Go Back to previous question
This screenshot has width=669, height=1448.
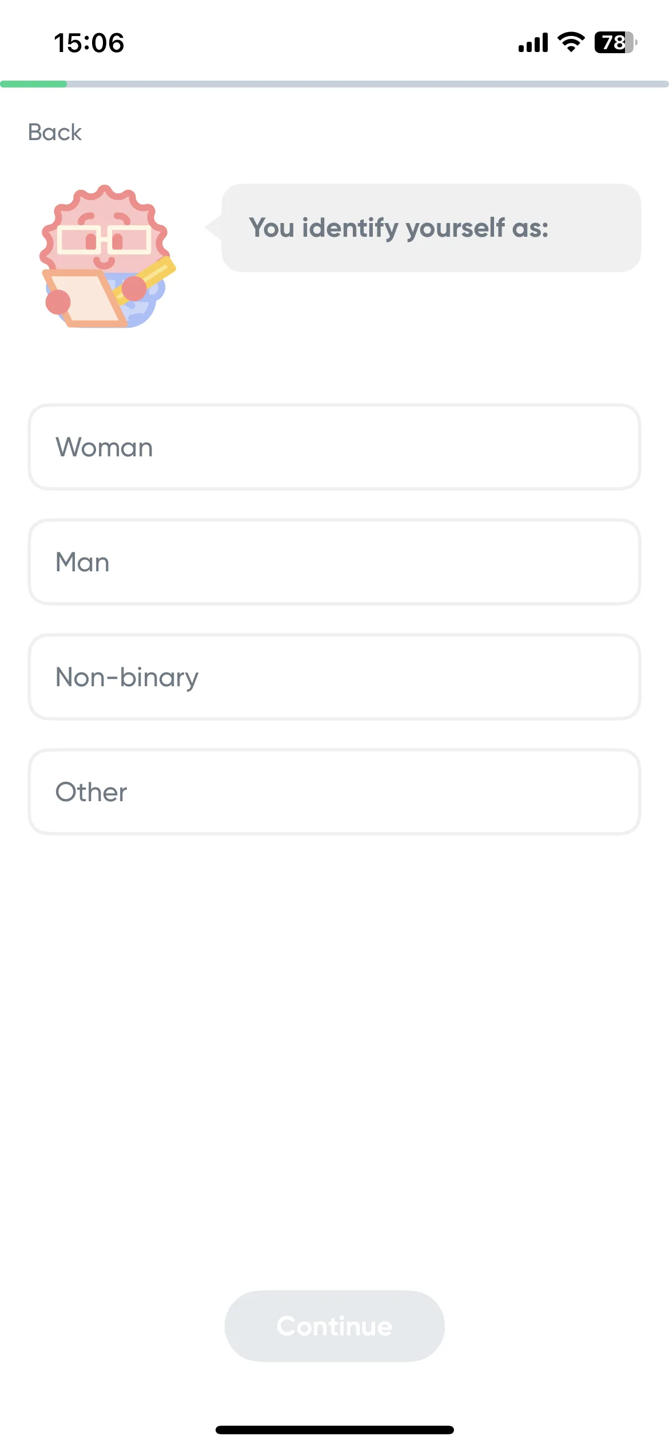55,132
